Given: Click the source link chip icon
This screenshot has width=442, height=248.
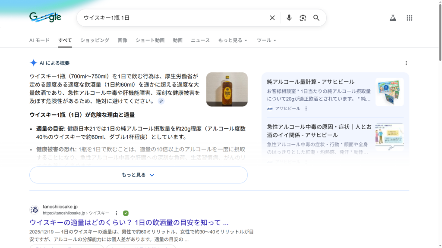Looking at the screenshot, I should click(161, 101).
